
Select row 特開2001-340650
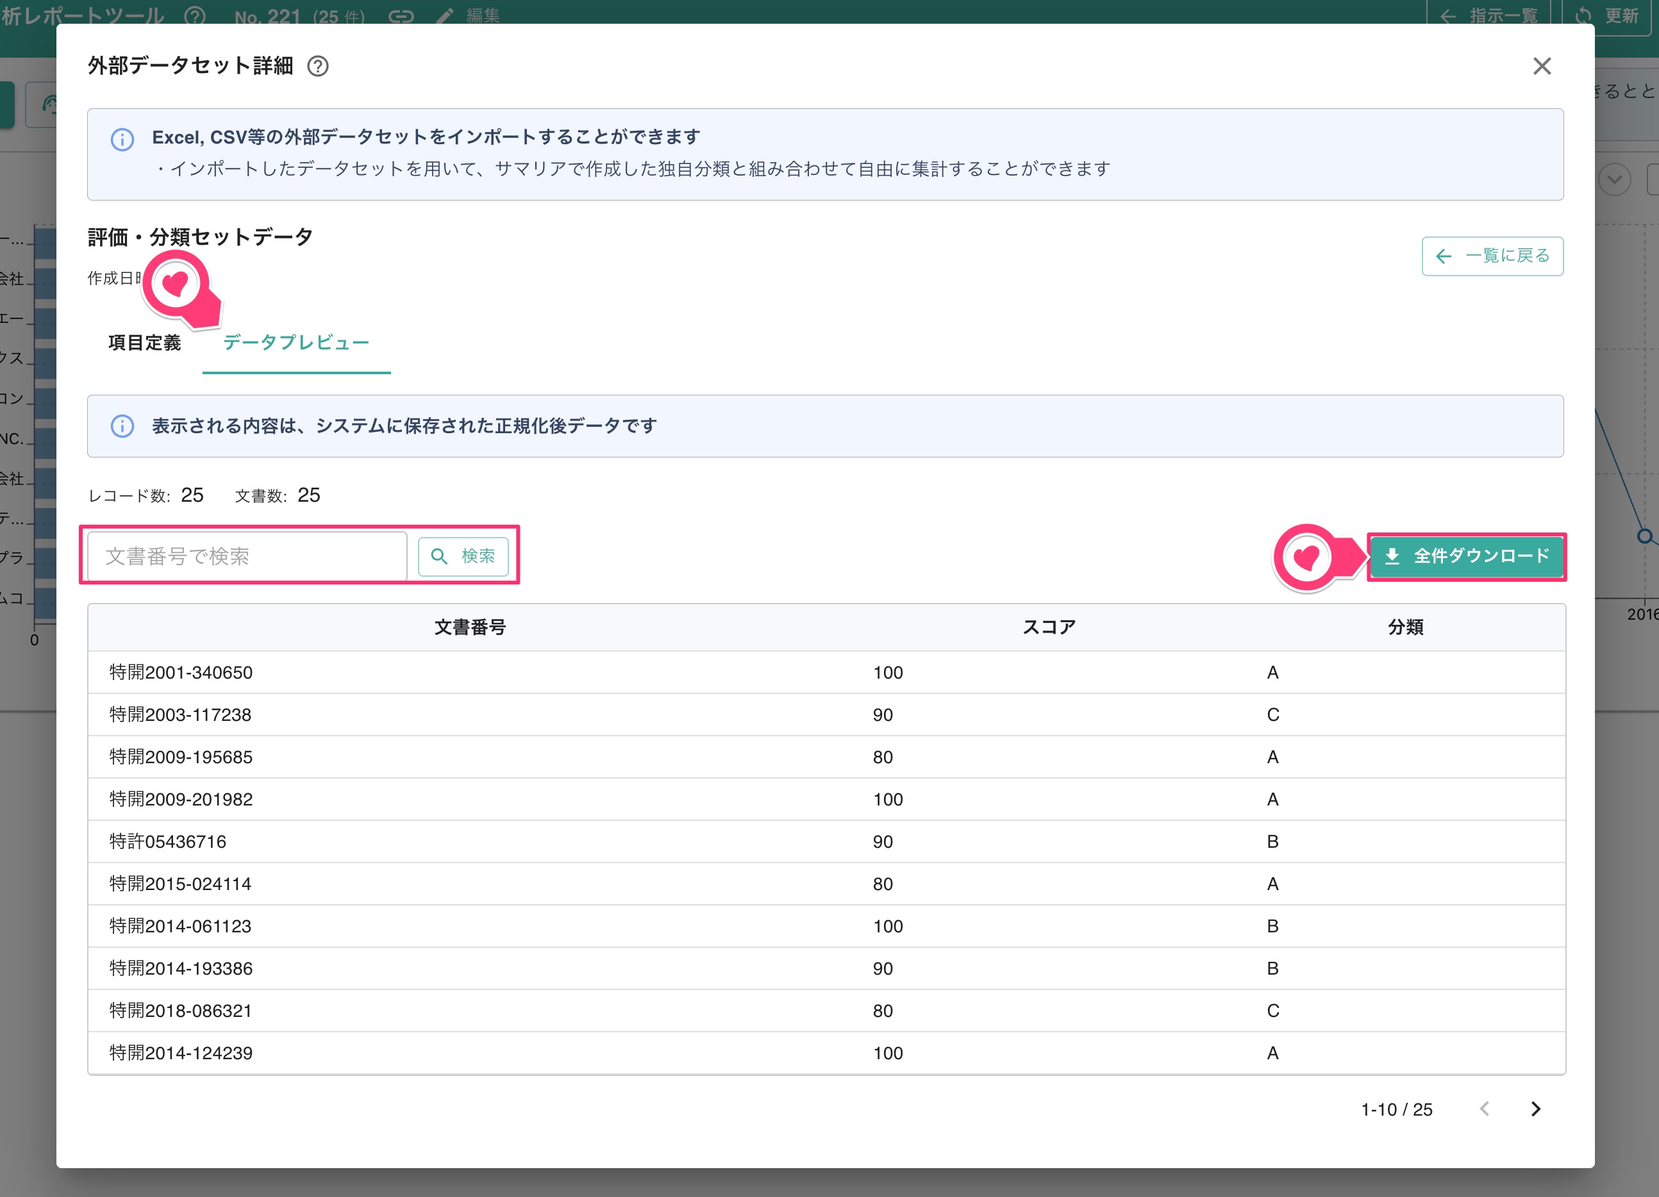pos(826,673)
